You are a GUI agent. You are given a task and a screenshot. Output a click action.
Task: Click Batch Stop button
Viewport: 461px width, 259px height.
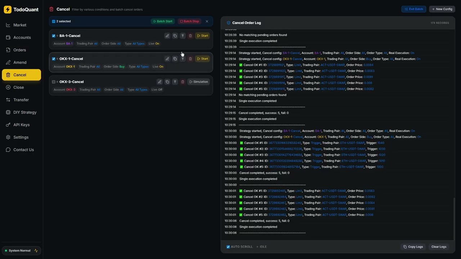tap(189, 22)
